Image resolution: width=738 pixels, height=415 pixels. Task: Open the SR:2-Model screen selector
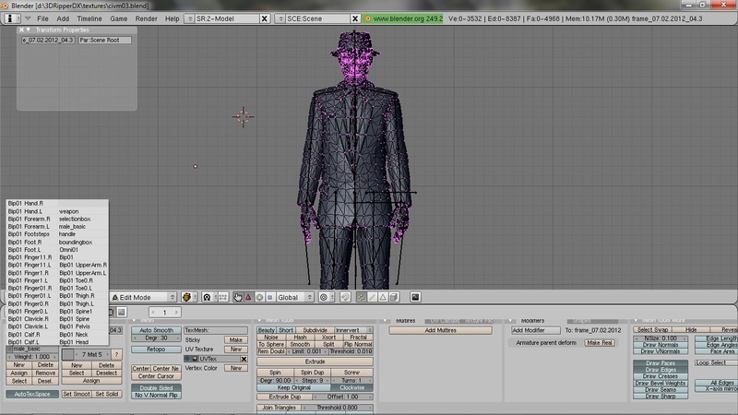pyautogui.click(x=190, y=18)
